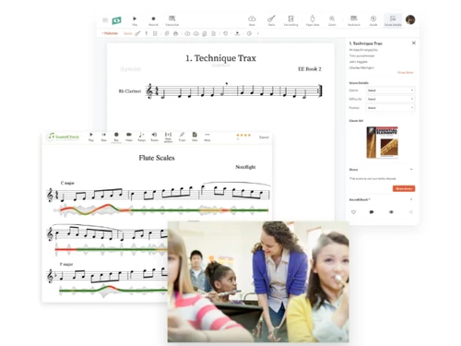Open the Guide compass icon

click(373, 20)
